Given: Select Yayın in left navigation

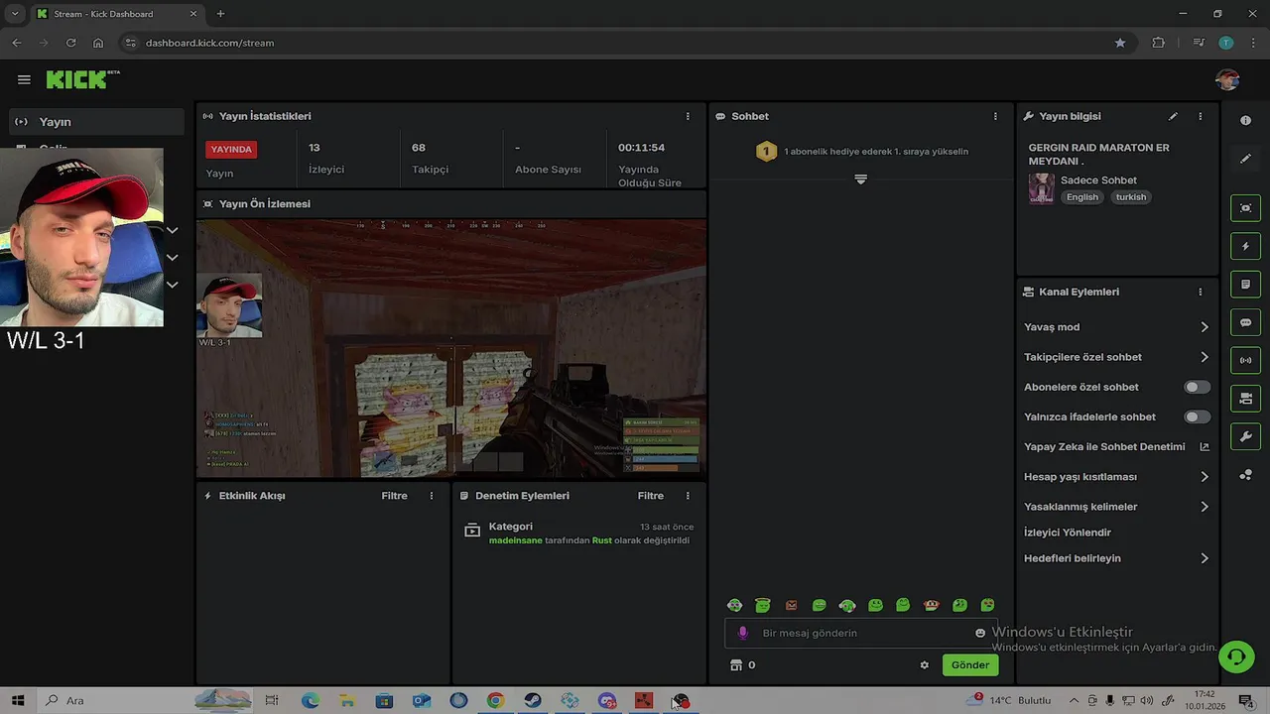Looking at the screenshot, I should click(x=95, y=121).
